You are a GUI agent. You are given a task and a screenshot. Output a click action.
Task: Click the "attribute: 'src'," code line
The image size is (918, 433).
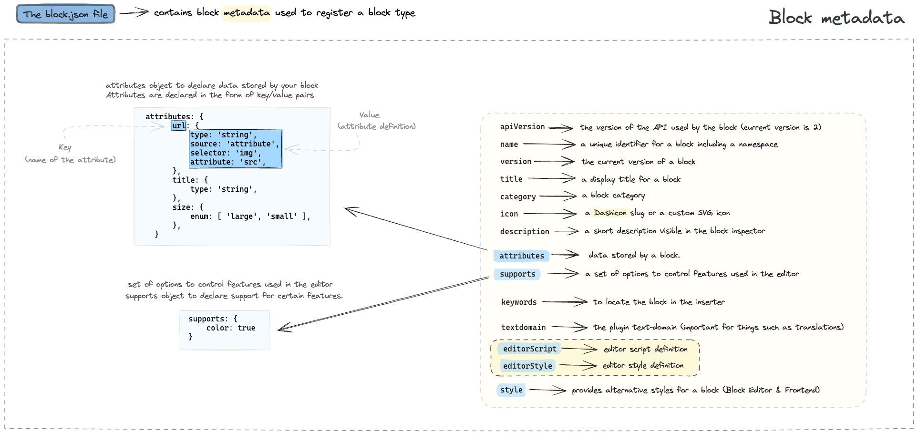(x=228, y=162)
